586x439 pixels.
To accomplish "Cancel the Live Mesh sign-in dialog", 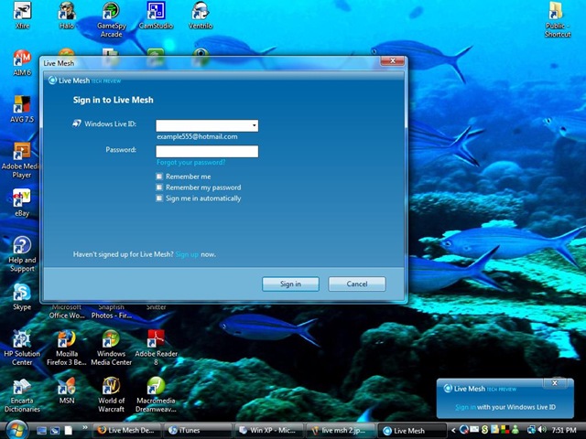I will [357, 284].
